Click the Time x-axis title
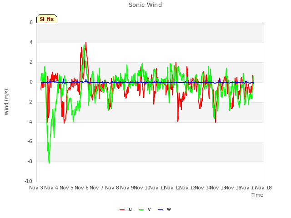The height and width of the screenshot is (218, 291). click(257, 195)
